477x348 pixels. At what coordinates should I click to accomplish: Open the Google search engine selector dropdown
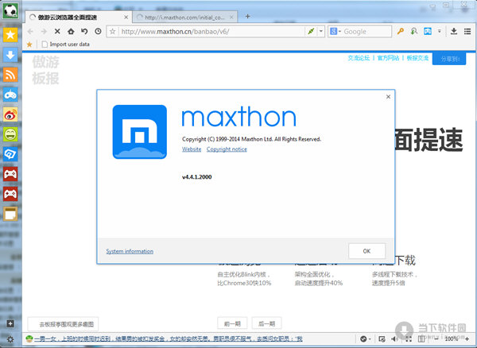pyautogui.click(x=335, y=31)
